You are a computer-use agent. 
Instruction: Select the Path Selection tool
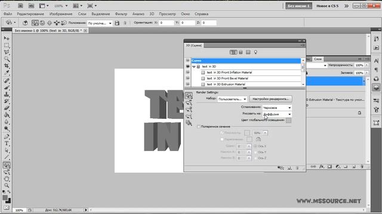(7, 150)
